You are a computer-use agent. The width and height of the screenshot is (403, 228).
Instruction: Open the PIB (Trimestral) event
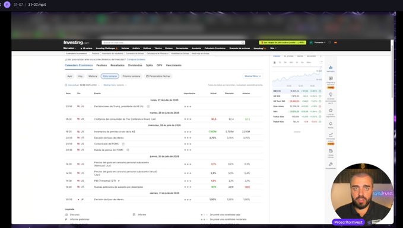(105, 181)
